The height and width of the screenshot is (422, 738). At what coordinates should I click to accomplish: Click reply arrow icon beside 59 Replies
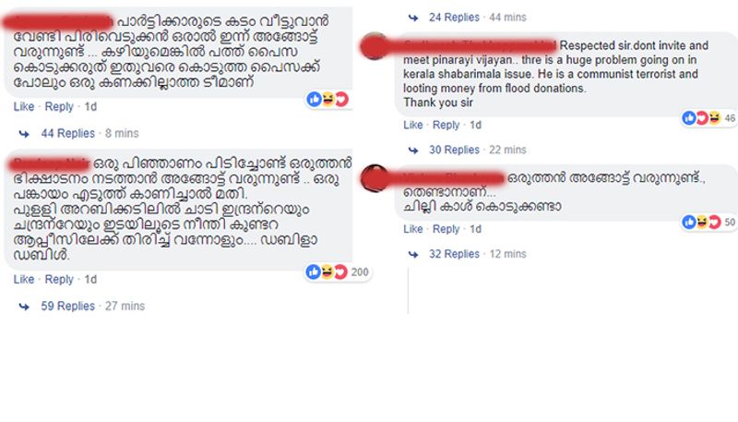[x=24, y=307]
